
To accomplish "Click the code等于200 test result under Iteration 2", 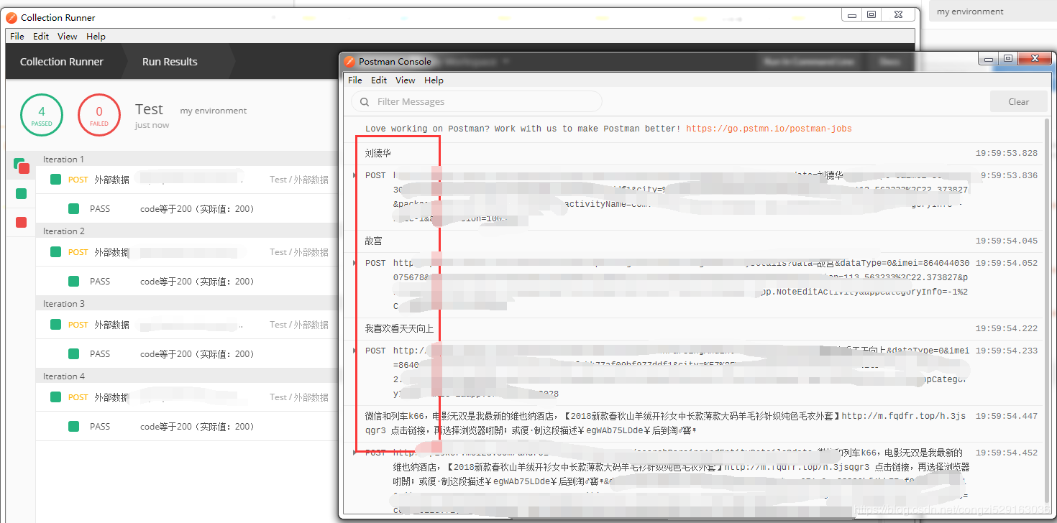I will (x=198, y=282).
